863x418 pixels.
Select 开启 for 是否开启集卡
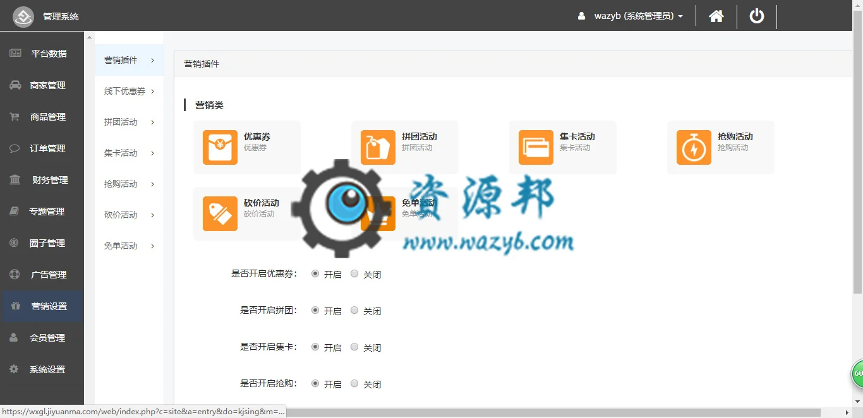[x=315, y=347]
